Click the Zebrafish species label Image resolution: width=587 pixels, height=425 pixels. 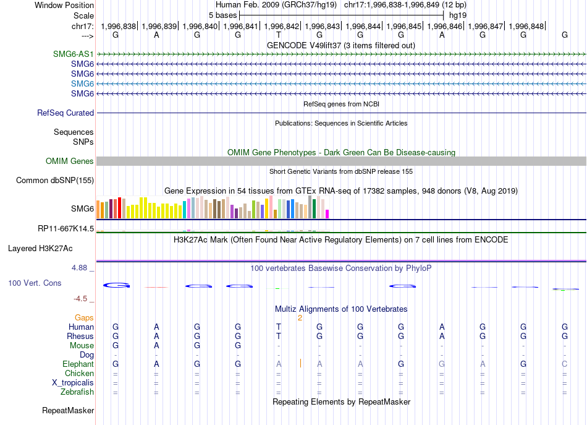[77, 392]
